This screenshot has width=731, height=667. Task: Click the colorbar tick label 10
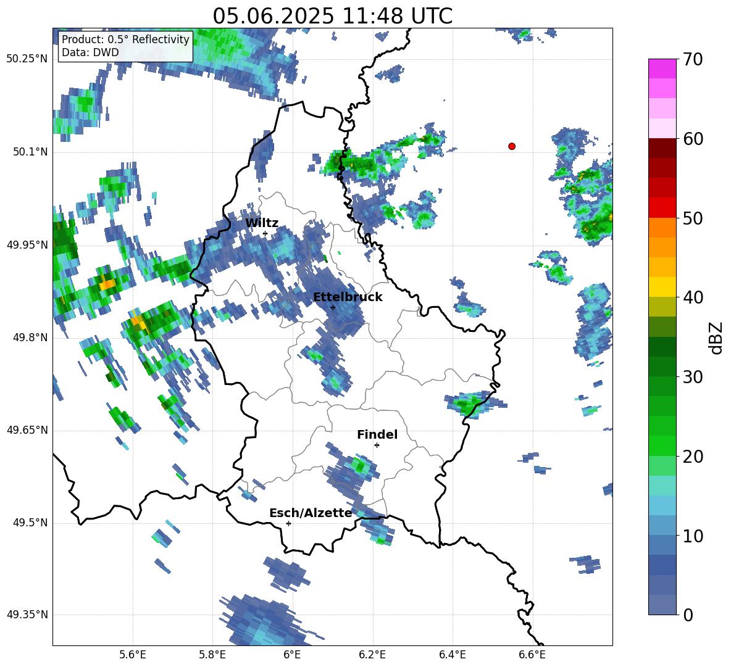point(693,536)
